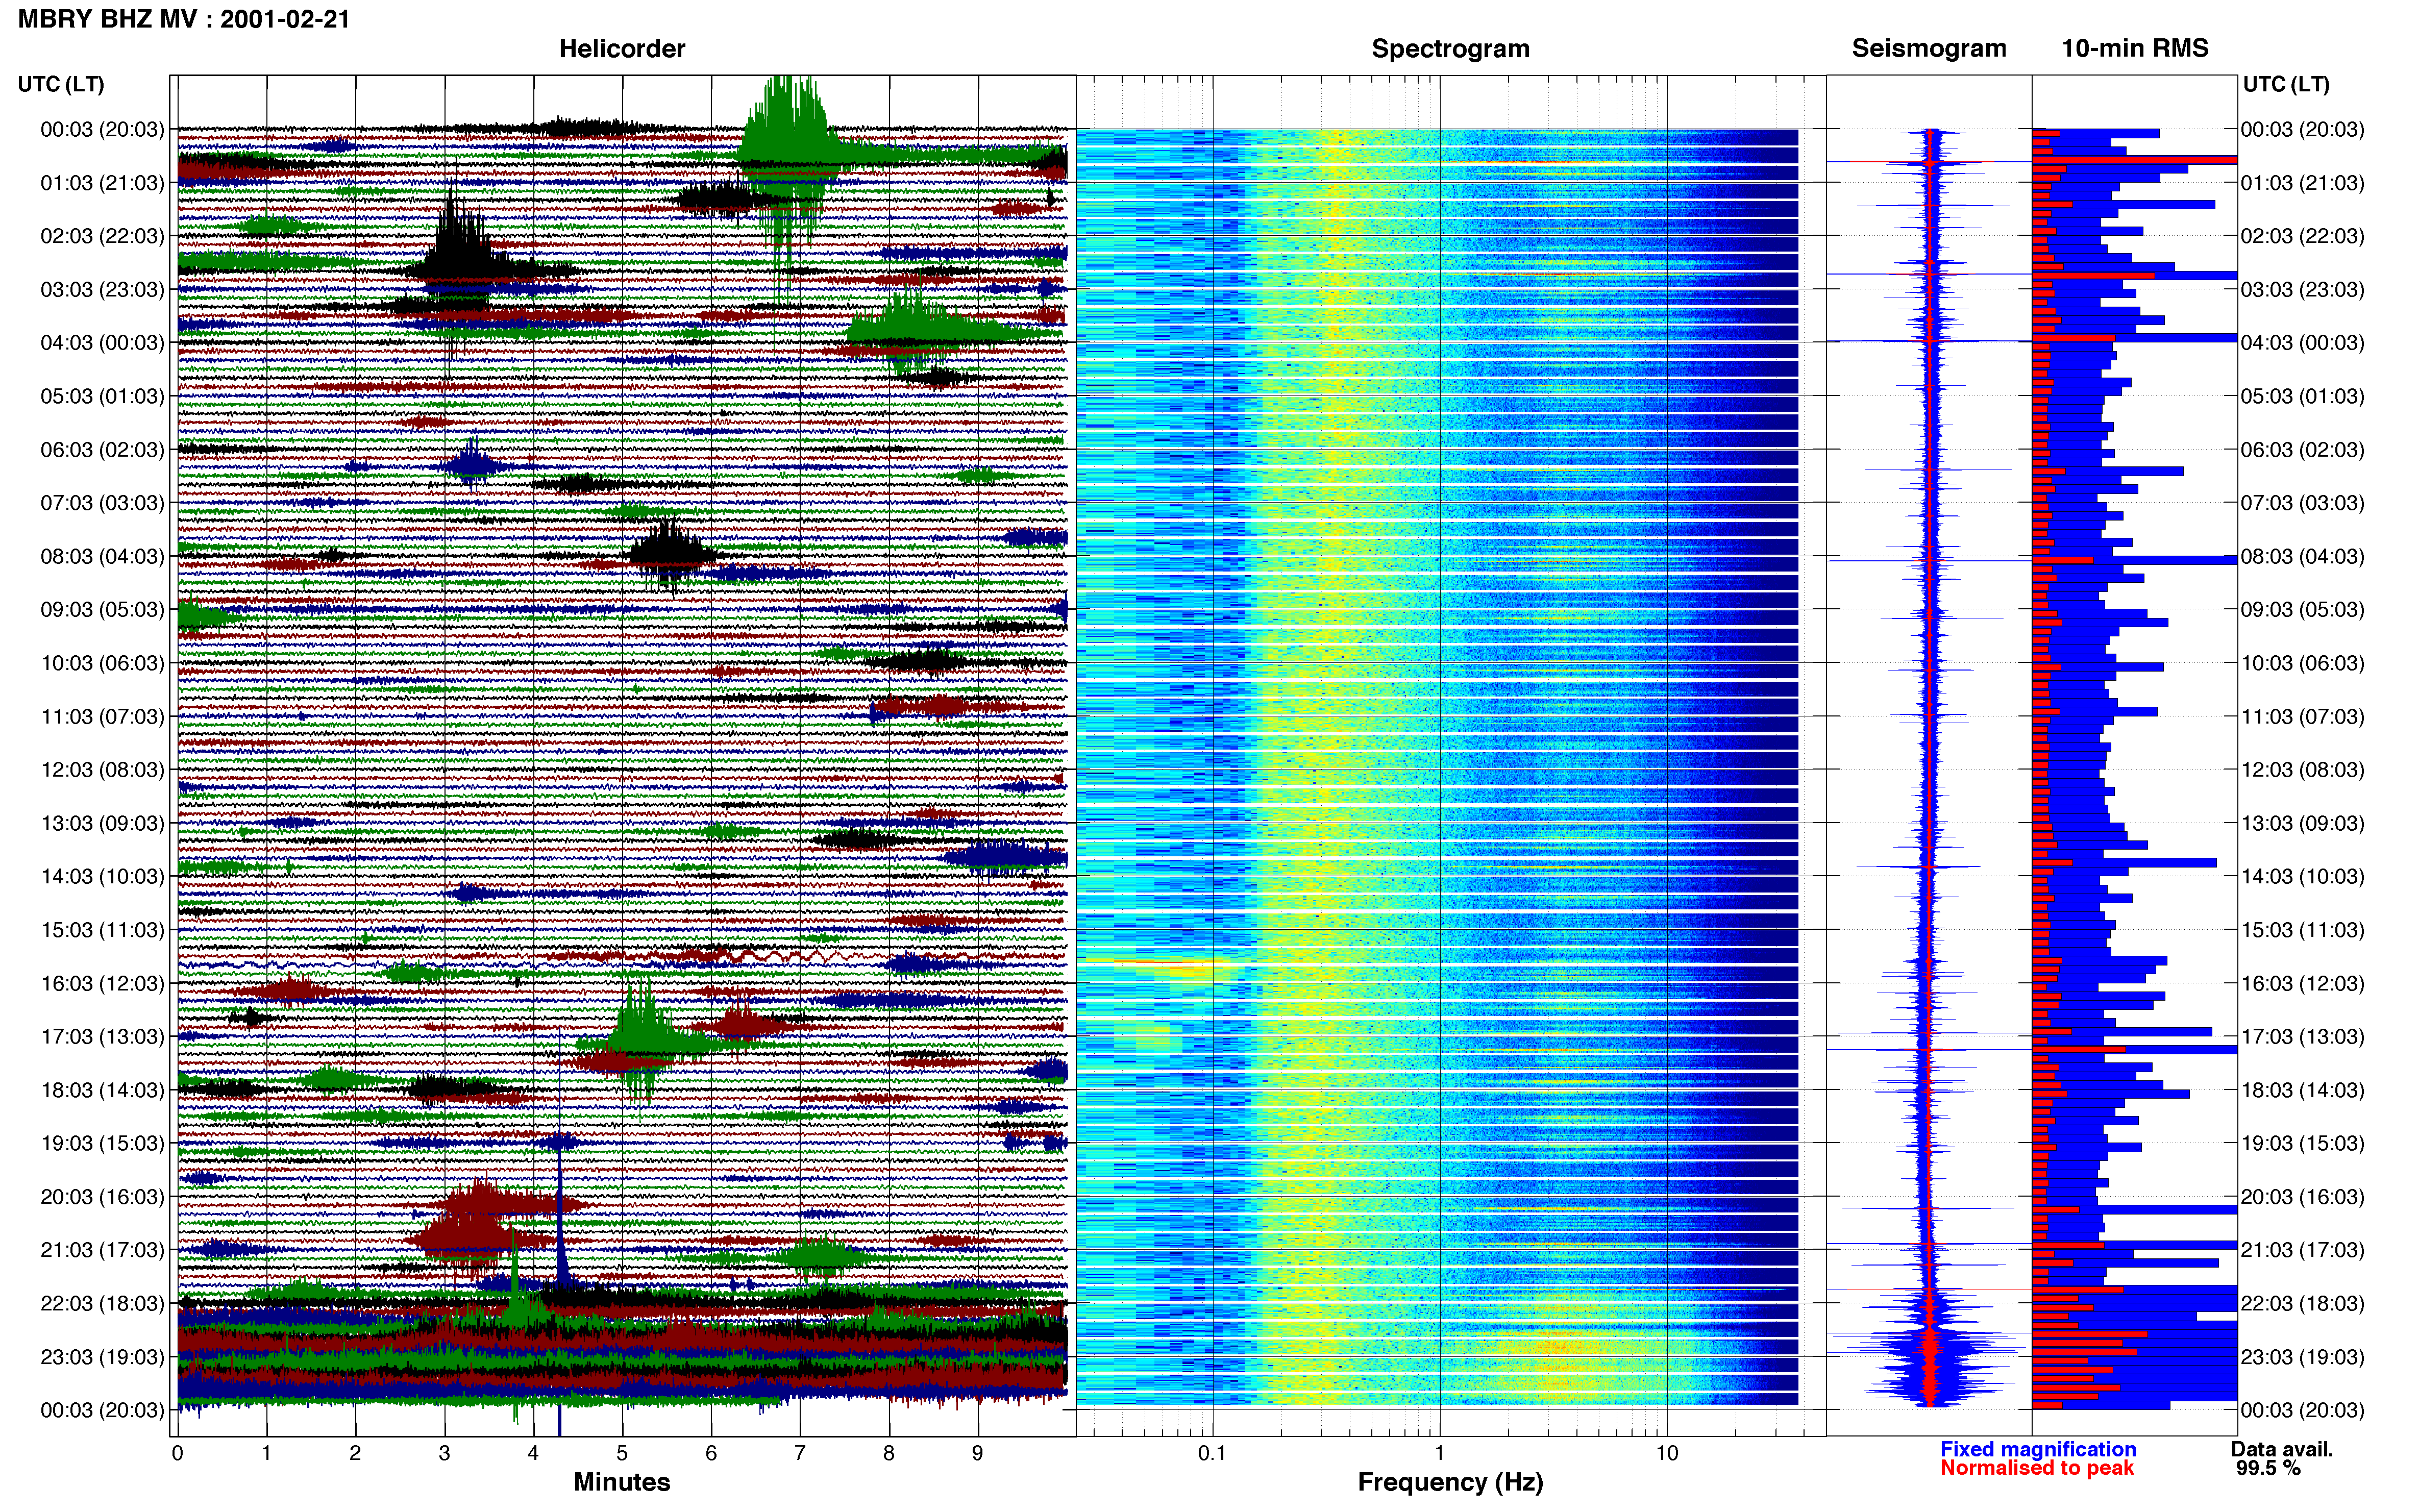Click left time label '01:03 (21:03)'
This screenshot has height=1512, width=2419.
tap(102, 183)
